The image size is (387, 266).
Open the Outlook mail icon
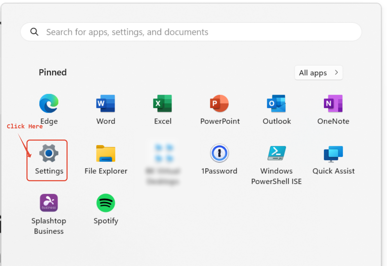click(x=277, y=103)
